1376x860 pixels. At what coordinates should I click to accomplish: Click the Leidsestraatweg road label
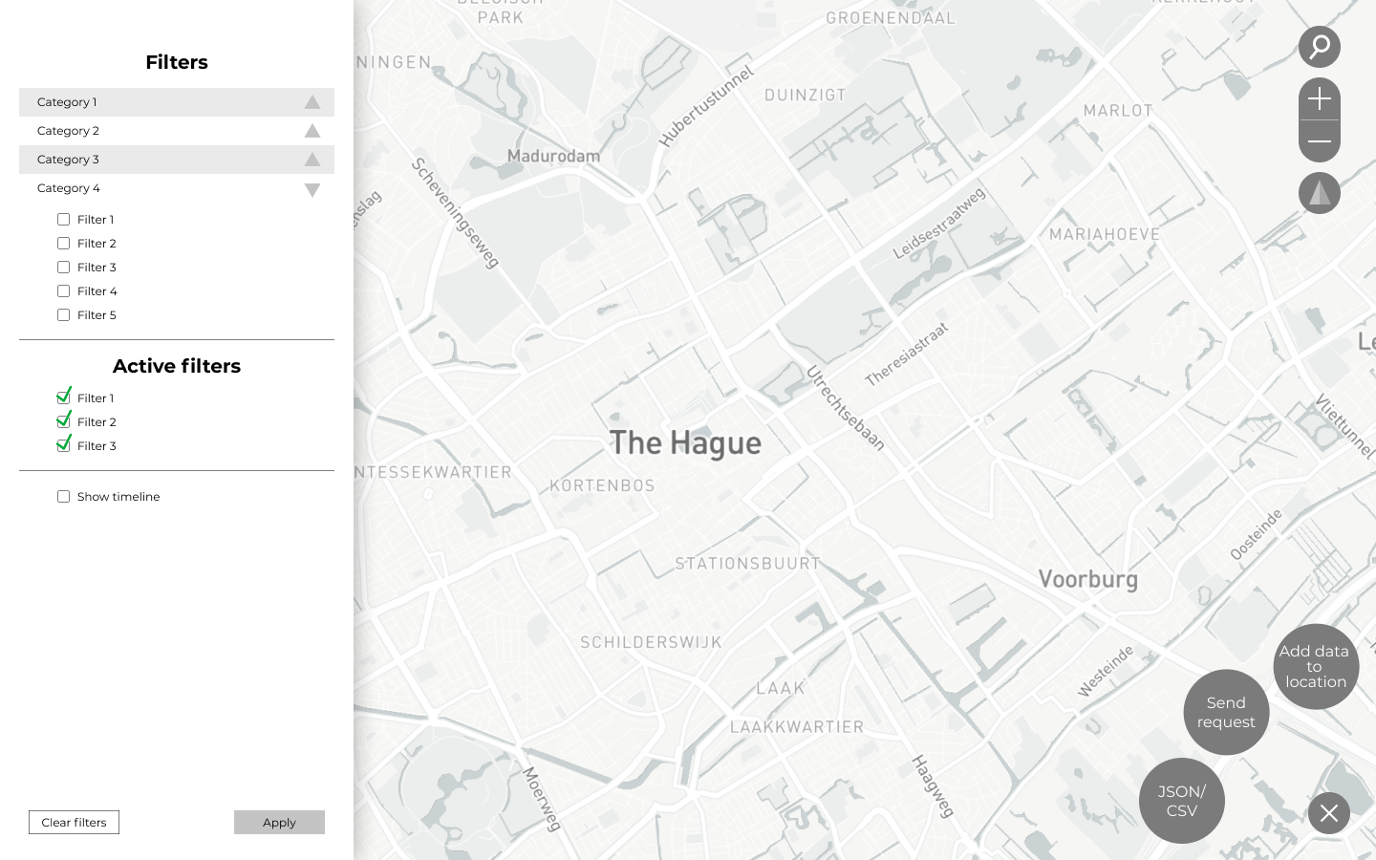(939, 223)
